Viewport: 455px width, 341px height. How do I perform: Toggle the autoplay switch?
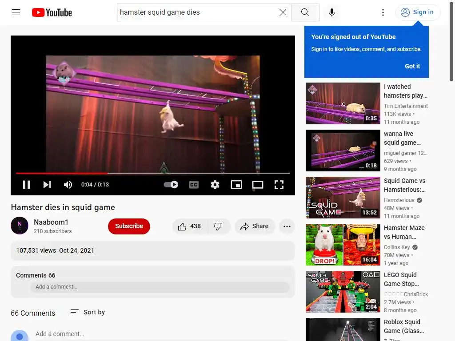(171, 185)
